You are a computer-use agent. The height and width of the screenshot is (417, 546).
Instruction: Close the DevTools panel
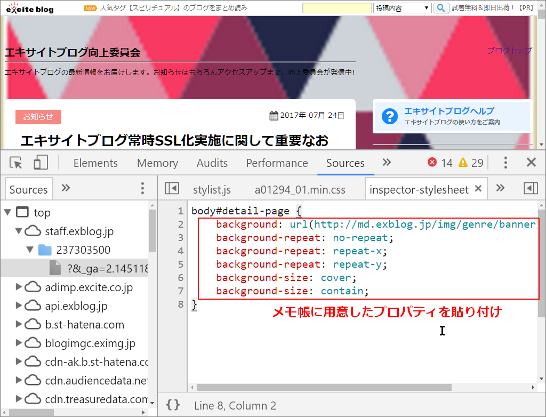pos(532,162)
